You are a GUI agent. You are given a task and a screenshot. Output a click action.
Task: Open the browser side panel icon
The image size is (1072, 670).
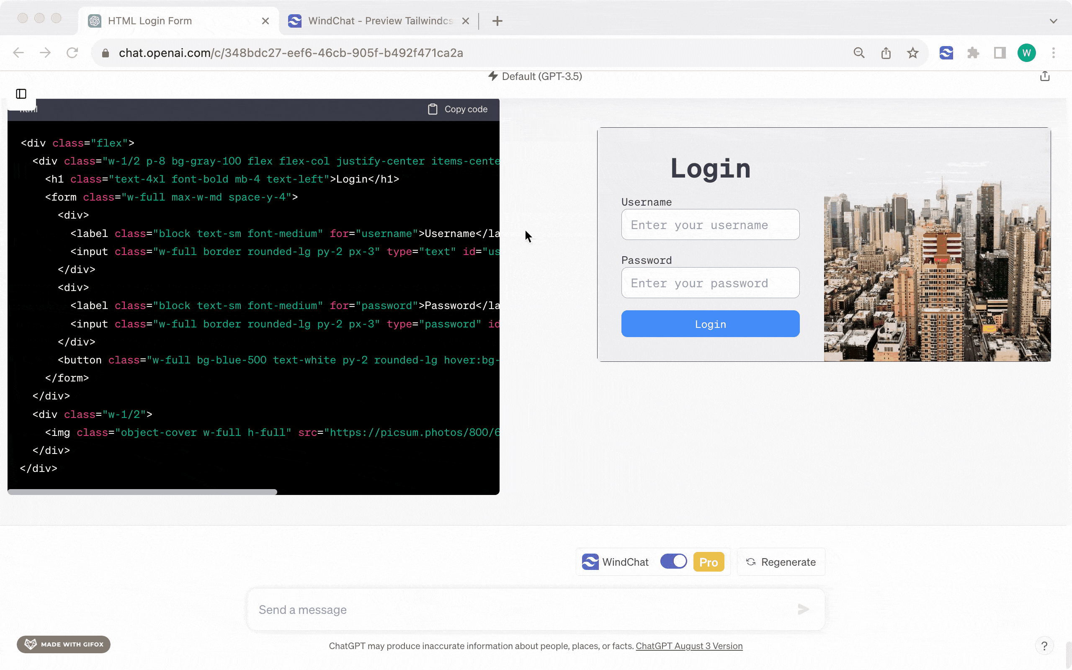pos(1000,53)
